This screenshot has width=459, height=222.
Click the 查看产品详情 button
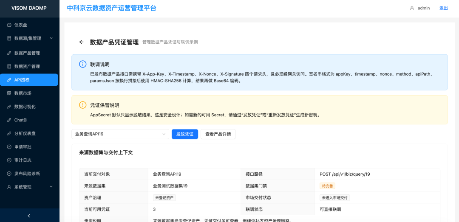(218, 134)
